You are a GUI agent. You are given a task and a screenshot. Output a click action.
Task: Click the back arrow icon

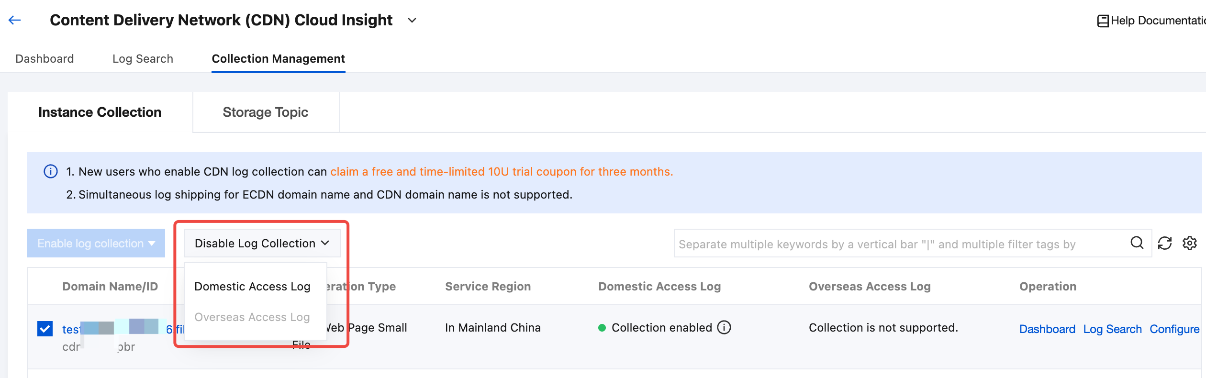pos(15,20)
